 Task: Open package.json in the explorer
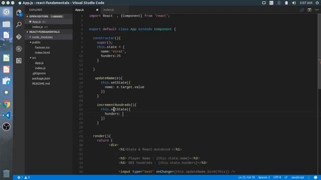pyautogui.click(x=41, y=78)
